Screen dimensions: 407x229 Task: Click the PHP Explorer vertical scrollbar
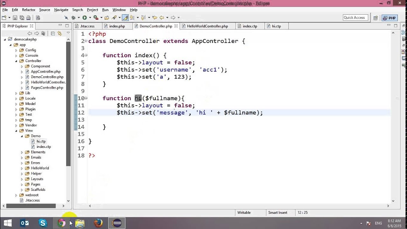pyautogui.click(x=68, y=103)
